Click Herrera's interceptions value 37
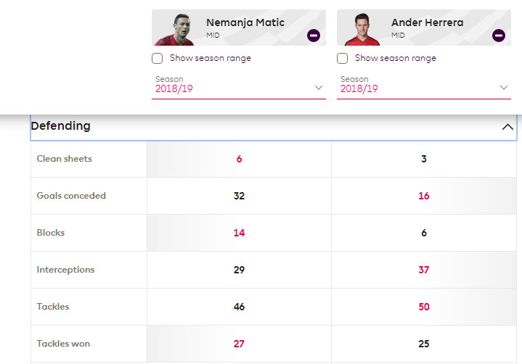The height and width of the screenshot is (364, 522). point(424,270)
